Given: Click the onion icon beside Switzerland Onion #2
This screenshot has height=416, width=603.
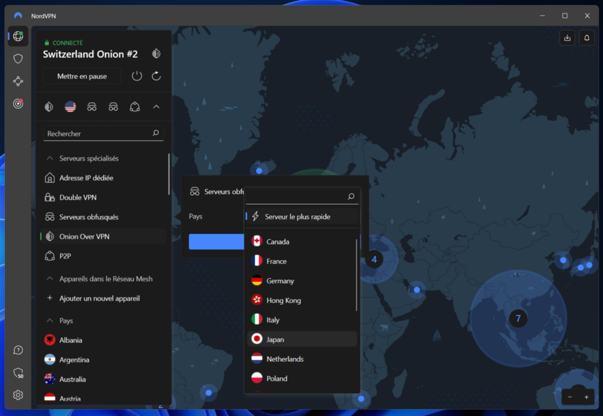Looking at the screenshot, I should click(x=156, y=53).
